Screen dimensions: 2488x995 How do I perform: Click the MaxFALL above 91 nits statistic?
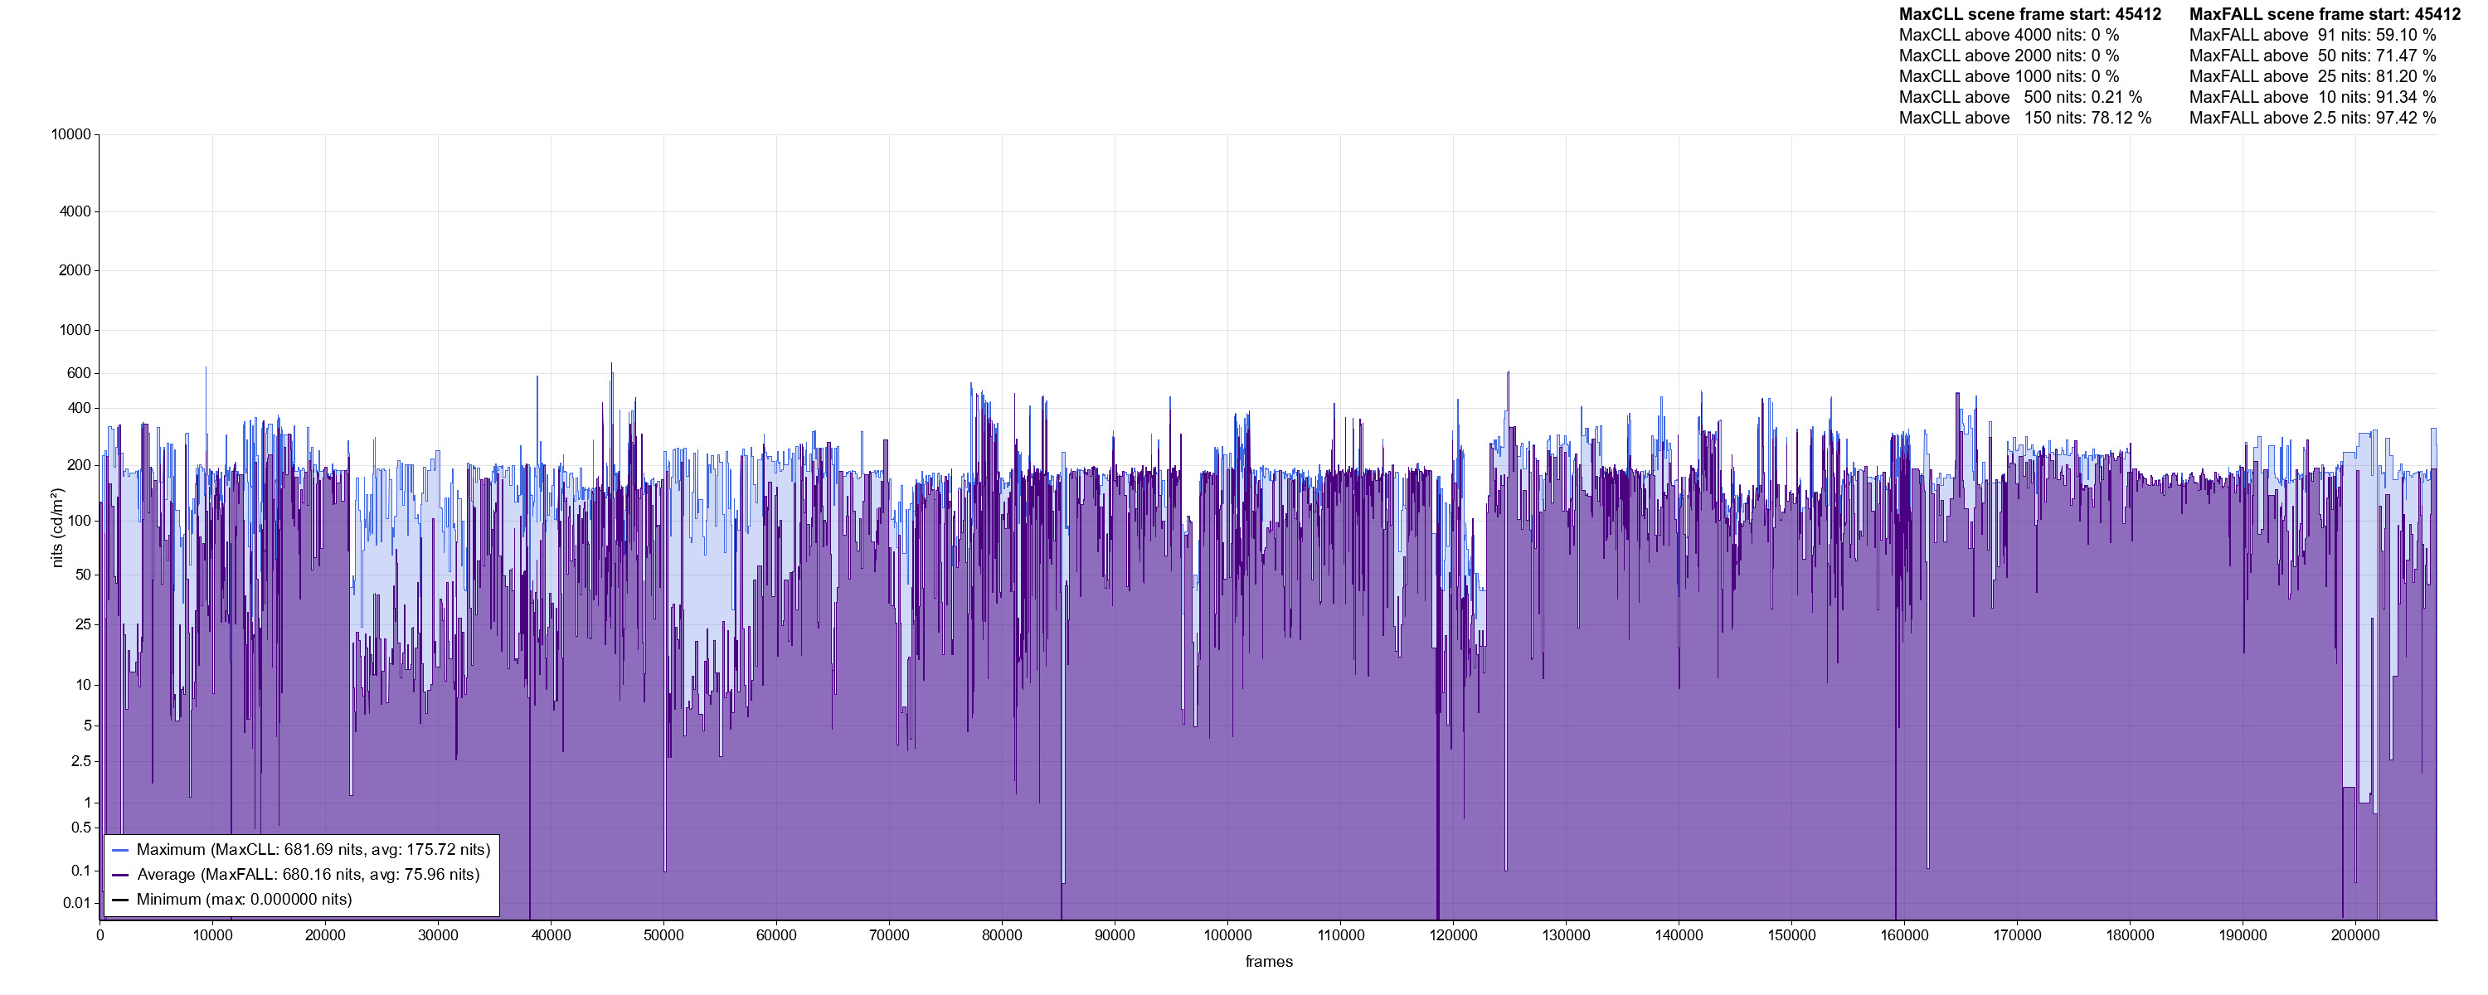click(2312, 36)
